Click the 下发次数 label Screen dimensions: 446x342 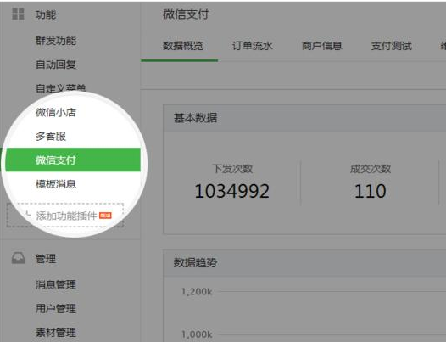pos(232,169)
